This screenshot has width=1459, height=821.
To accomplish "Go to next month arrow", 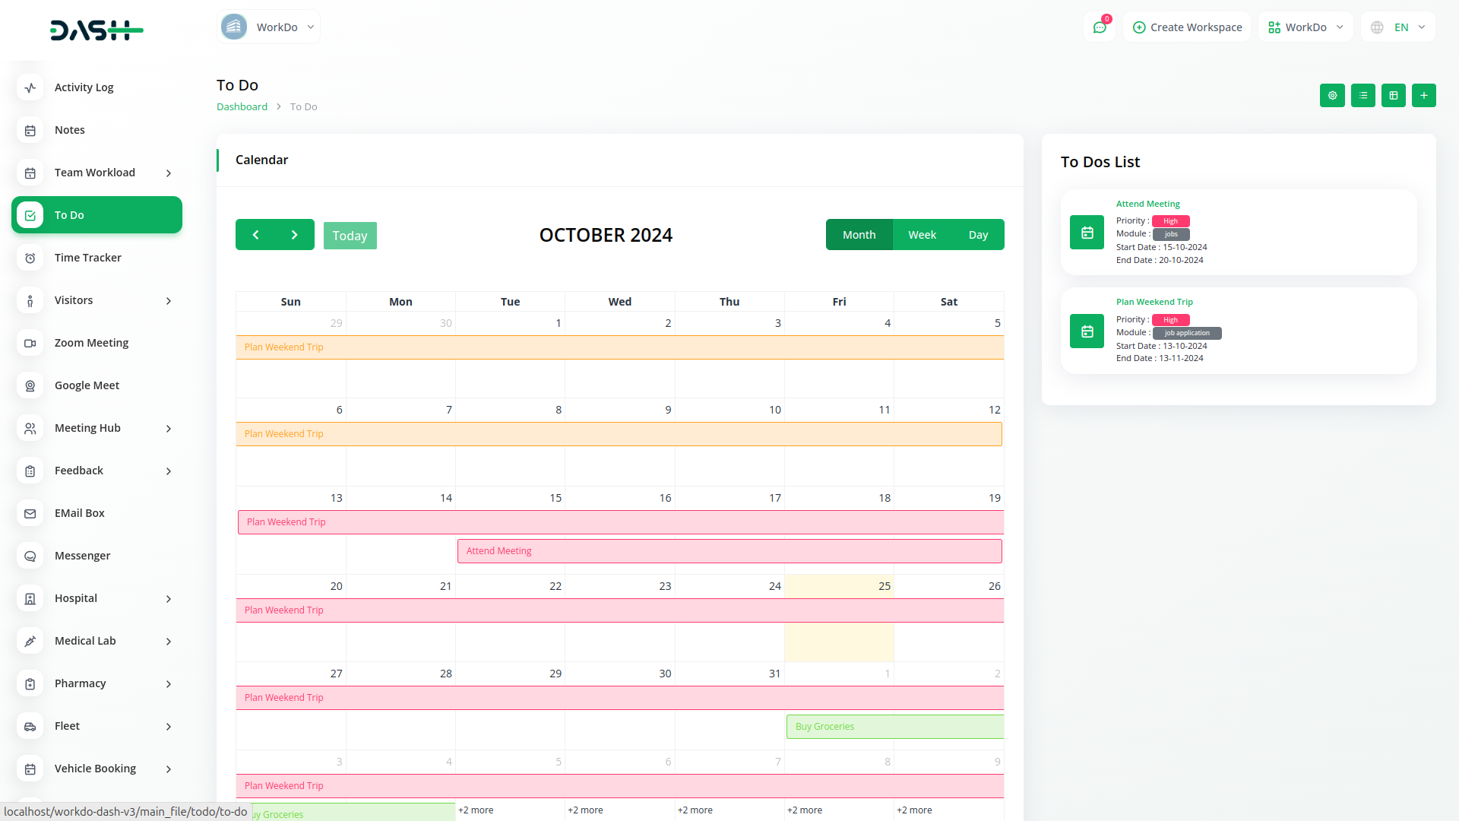I will [x=295, y=235].
